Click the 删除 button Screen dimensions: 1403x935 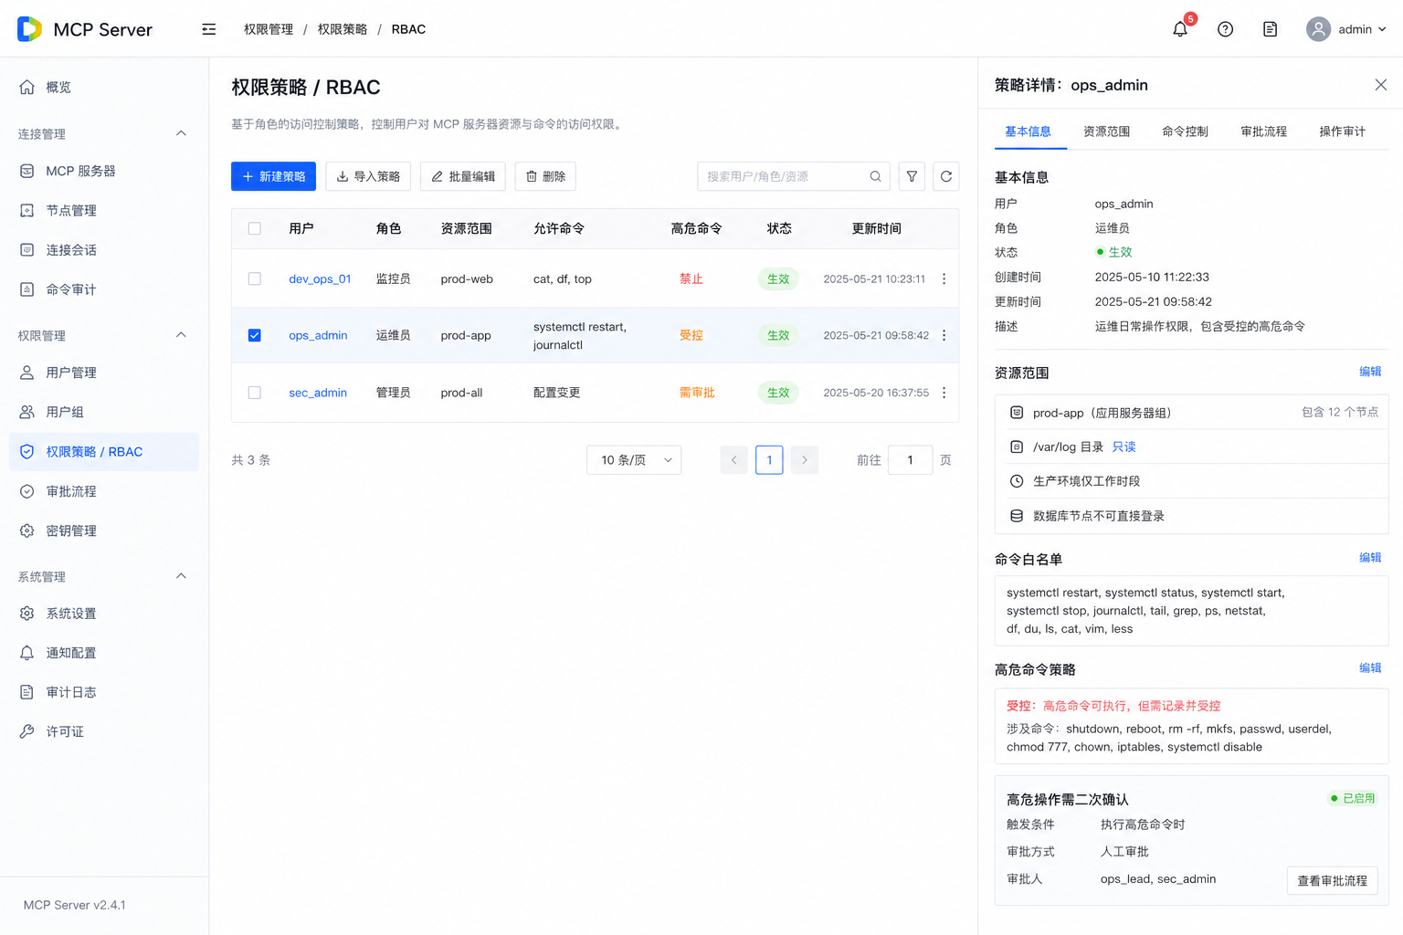click(x=545, y=176)
